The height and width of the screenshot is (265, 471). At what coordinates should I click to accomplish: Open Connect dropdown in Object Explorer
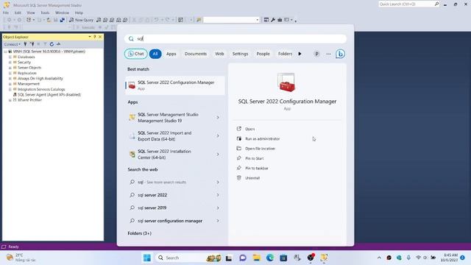click(x=12, y=44)
